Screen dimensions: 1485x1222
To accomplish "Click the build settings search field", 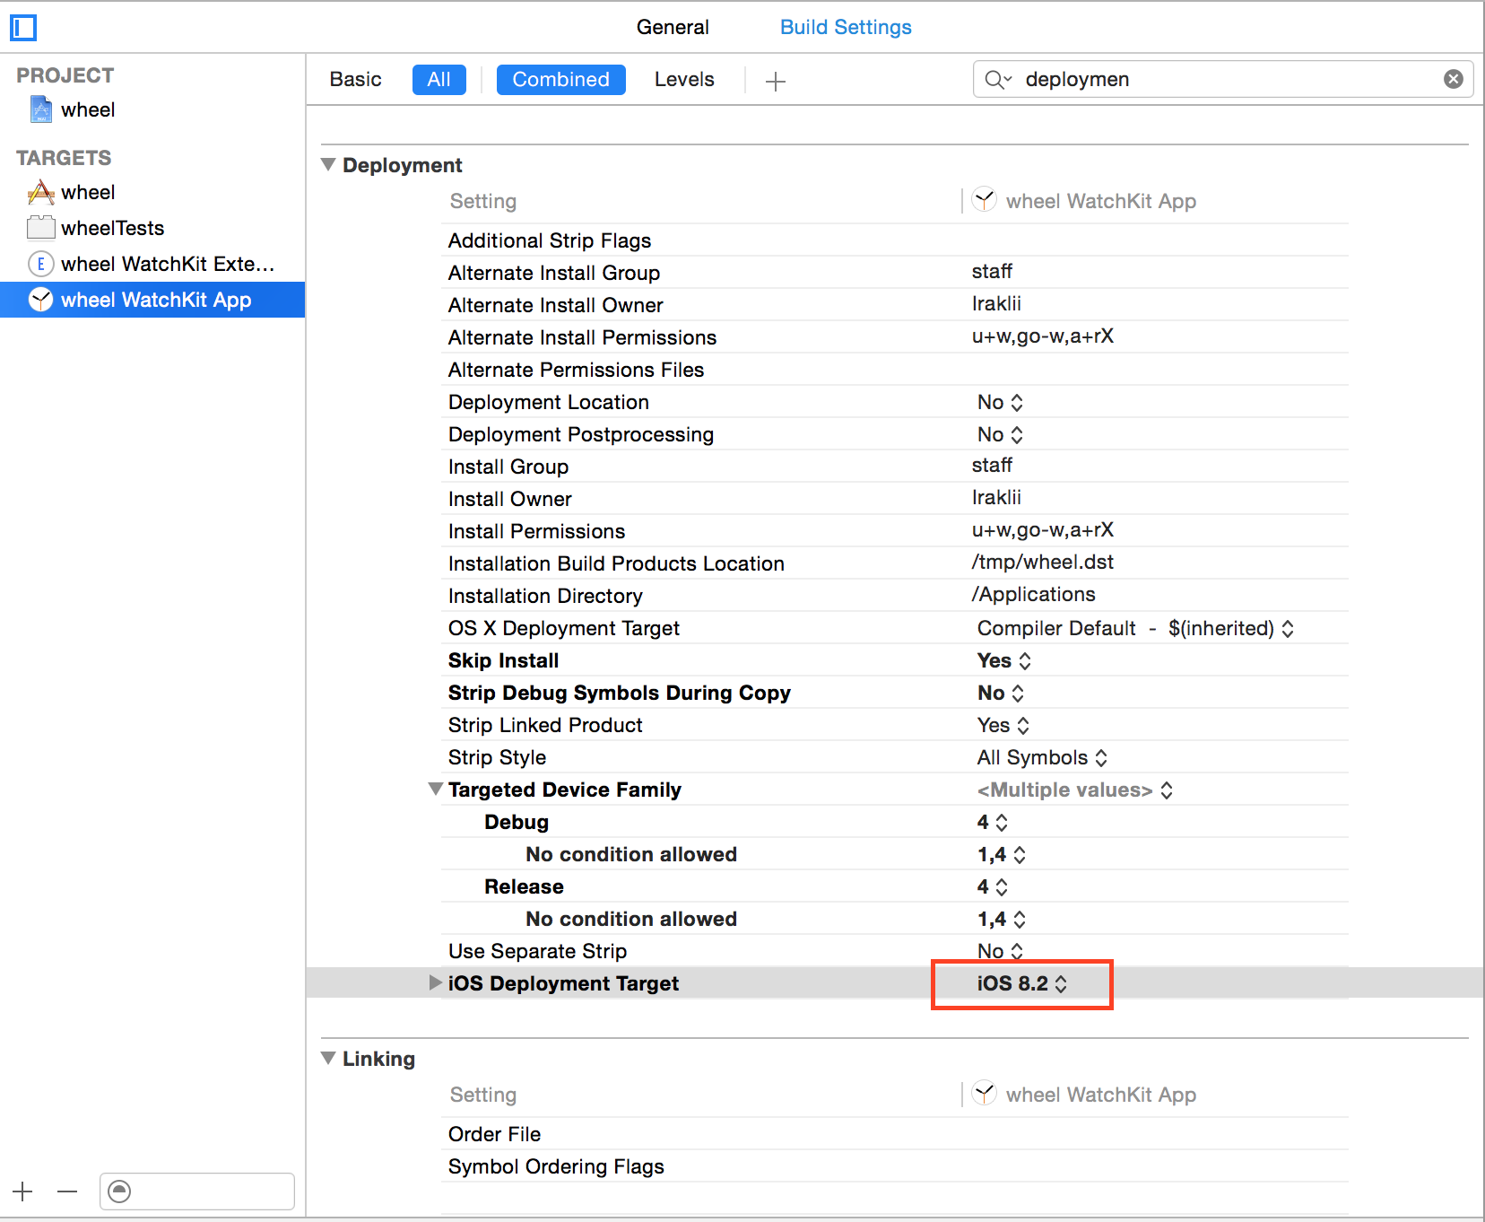I will point(1223,79).
